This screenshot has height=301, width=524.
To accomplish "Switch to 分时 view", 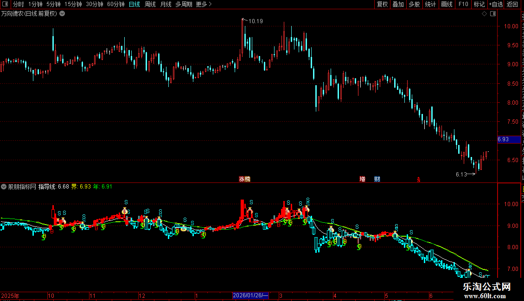I will tap(18, 4).
